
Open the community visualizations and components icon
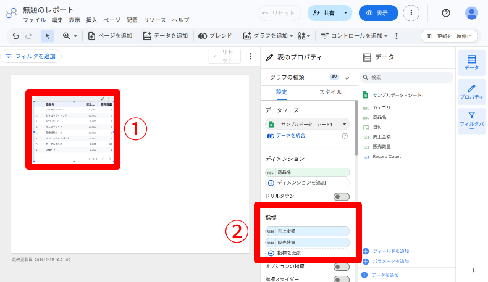(303, 36)
